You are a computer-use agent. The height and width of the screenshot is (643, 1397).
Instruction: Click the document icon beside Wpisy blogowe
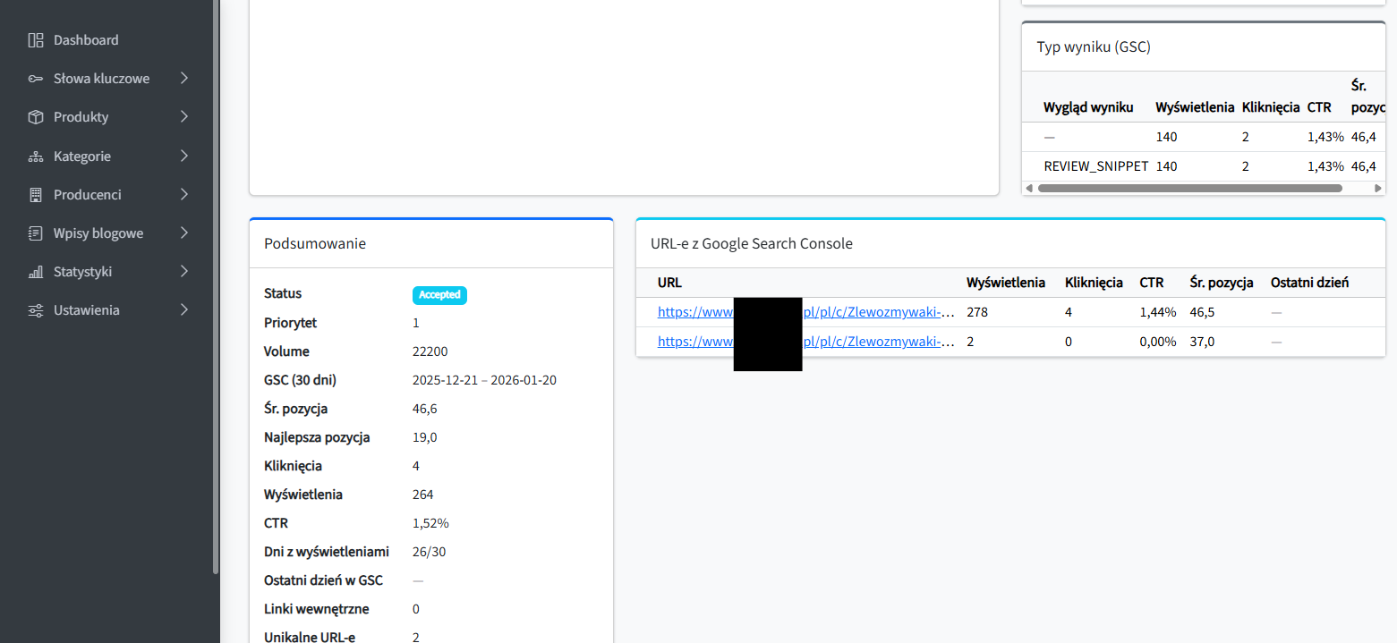click(x=36, y=233)
